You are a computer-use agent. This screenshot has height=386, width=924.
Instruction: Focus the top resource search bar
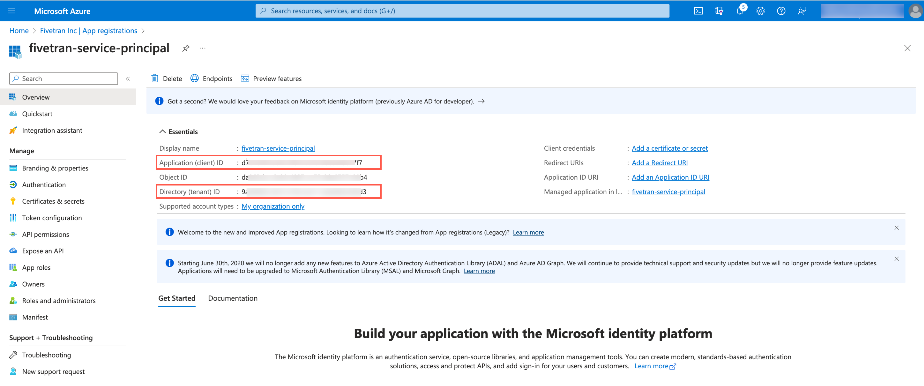tap(462, 11)
